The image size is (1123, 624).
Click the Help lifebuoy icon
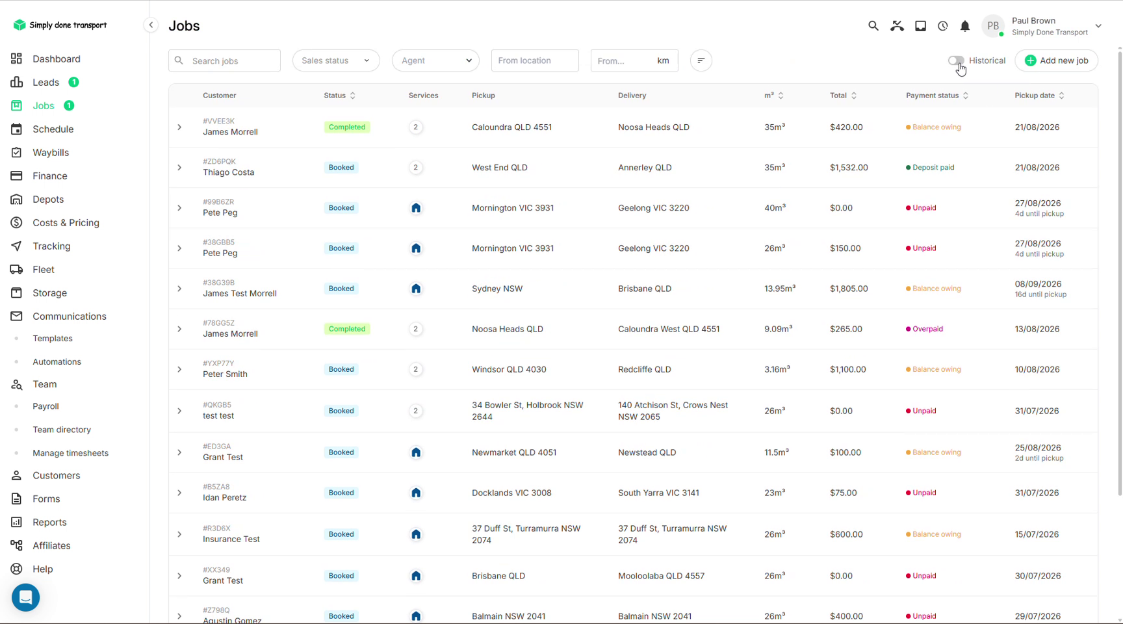click(16, 569)
